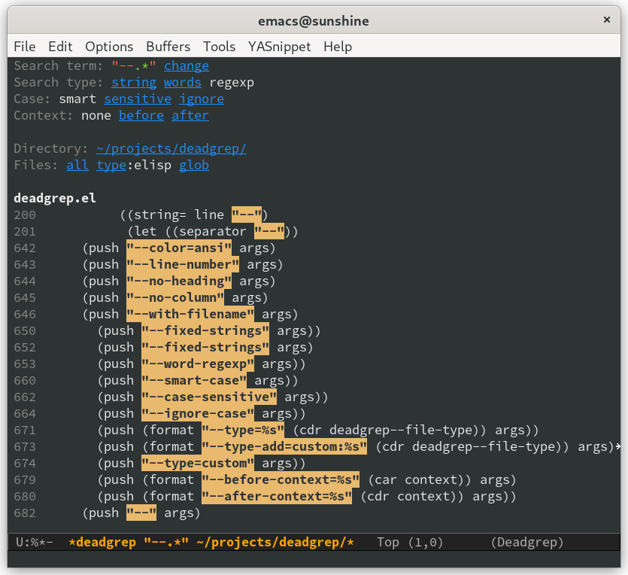Close the emacs@sunshine window

click(607, 20)
